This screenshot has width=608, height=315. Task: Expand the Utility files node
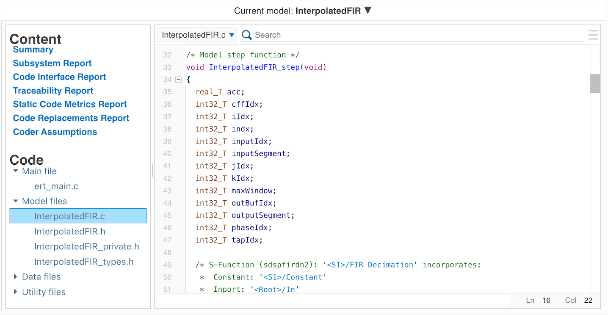click(x=16, y=292)
